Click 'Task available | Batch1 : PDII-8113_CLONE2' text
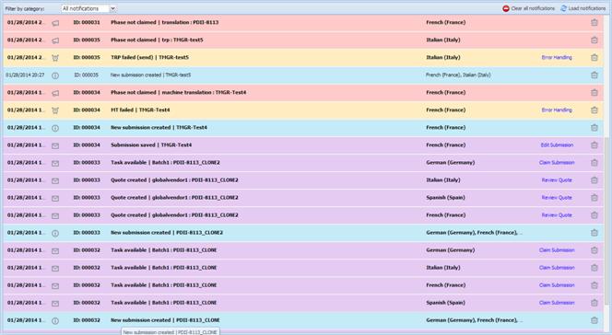612x335 pixels. pyautogui.click(x=165, y=162)
